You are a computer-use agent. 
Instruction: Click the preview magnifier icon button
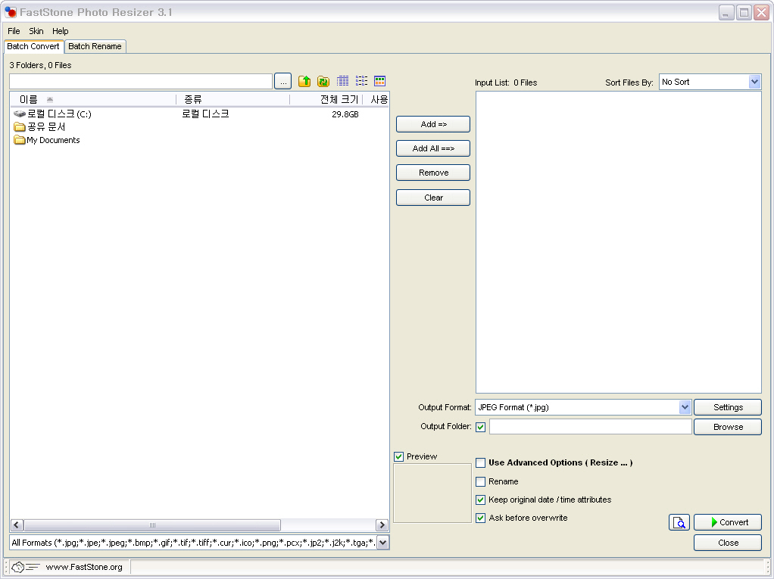679,522
